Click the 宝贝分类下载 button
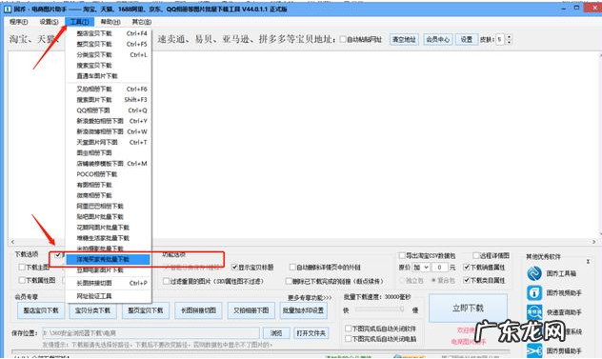 93,310
